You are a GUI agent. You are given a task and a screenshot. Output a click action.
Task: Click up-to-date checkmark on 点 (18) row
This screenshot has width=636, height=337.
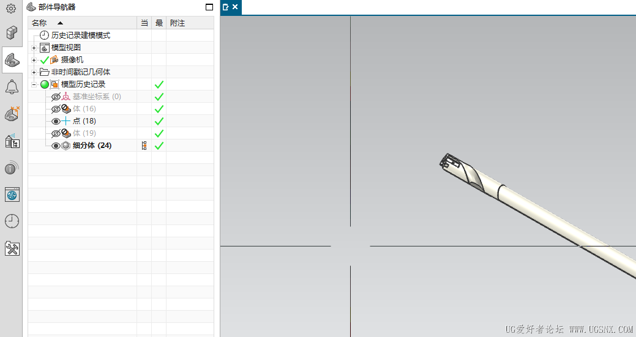point(159,121)
